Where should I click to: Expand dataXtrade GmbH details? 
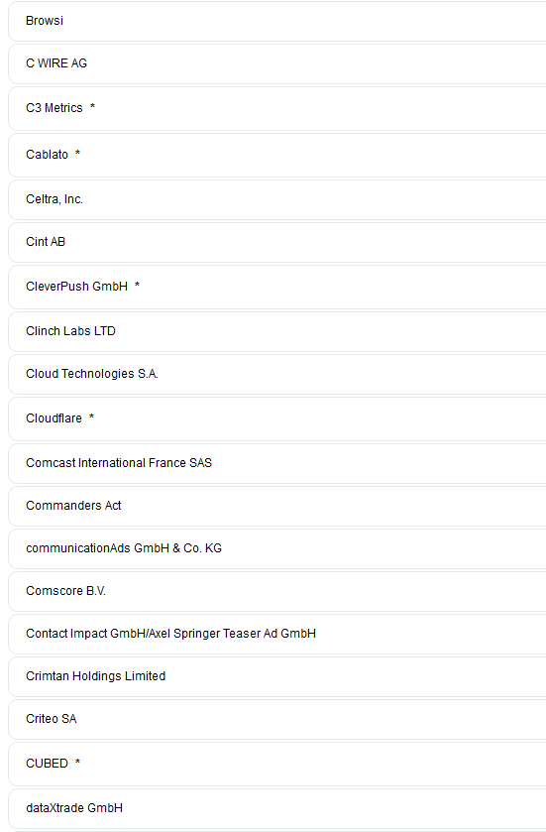coord(277,808)
